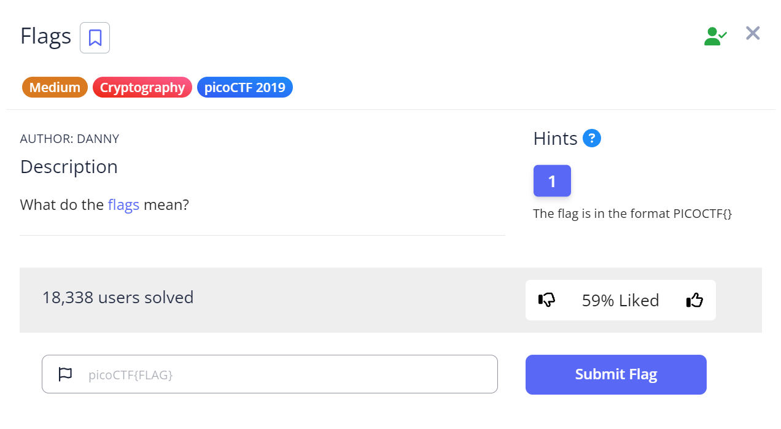Select the Cryptography category tag

[142, 88]
